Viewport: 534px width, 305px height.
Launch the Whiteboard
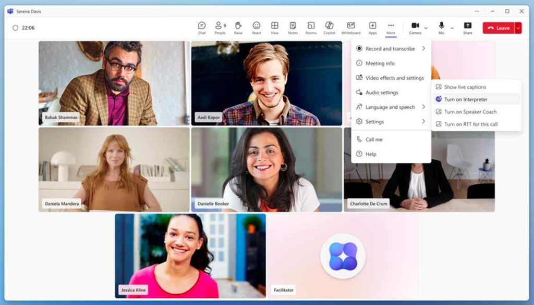[x=350, y=28]
